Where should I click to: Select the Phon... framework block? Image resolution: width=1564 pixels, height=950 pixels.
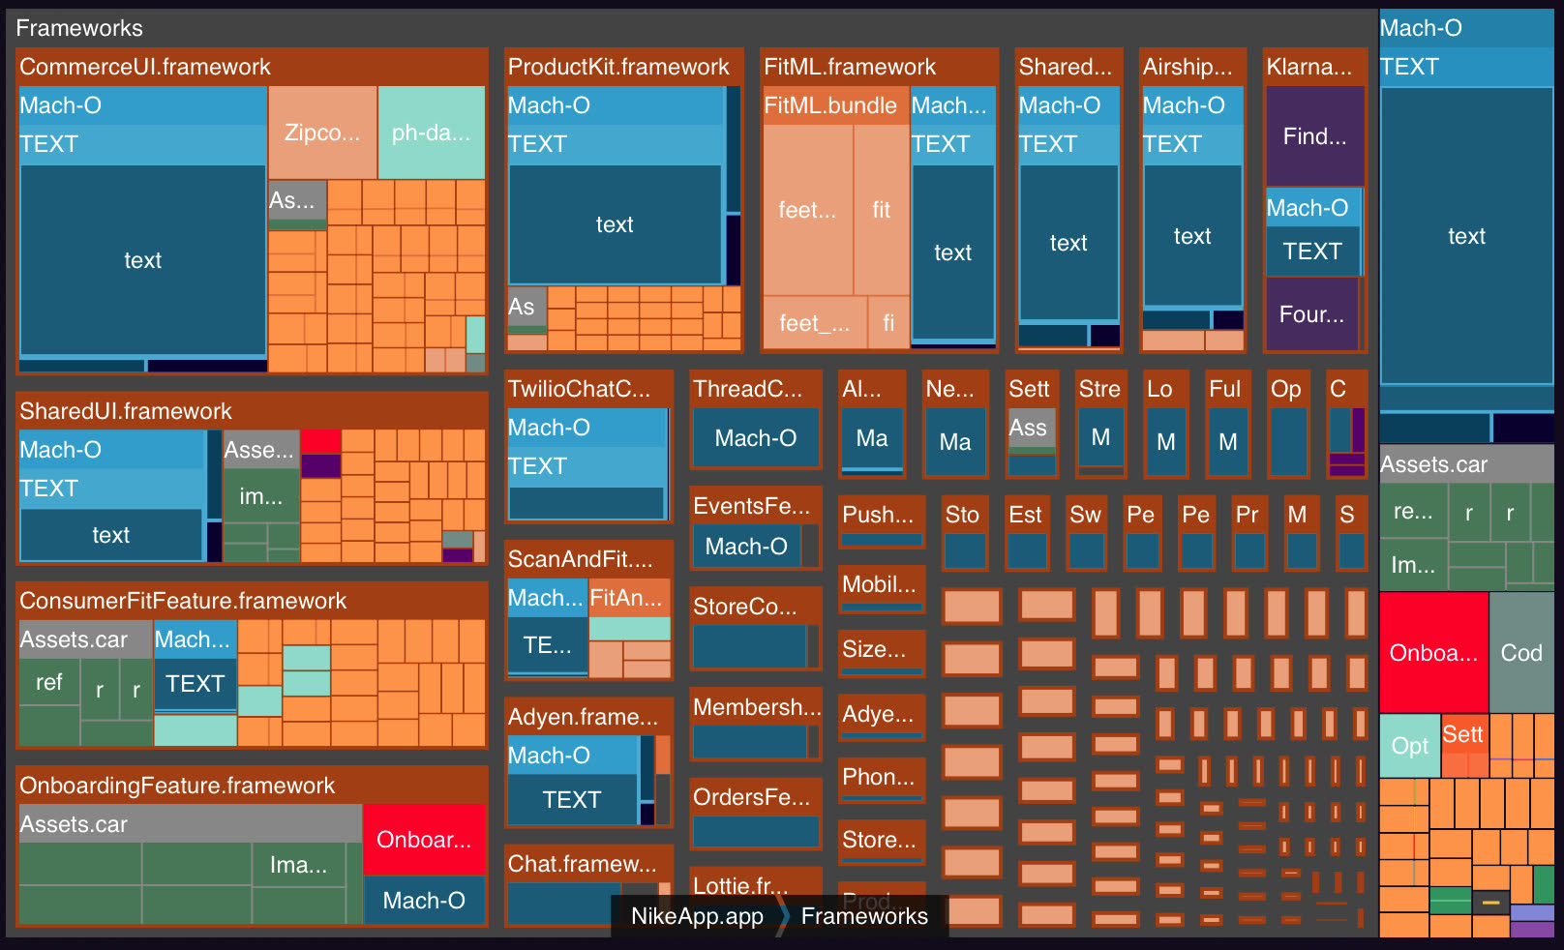click(881, 781)
